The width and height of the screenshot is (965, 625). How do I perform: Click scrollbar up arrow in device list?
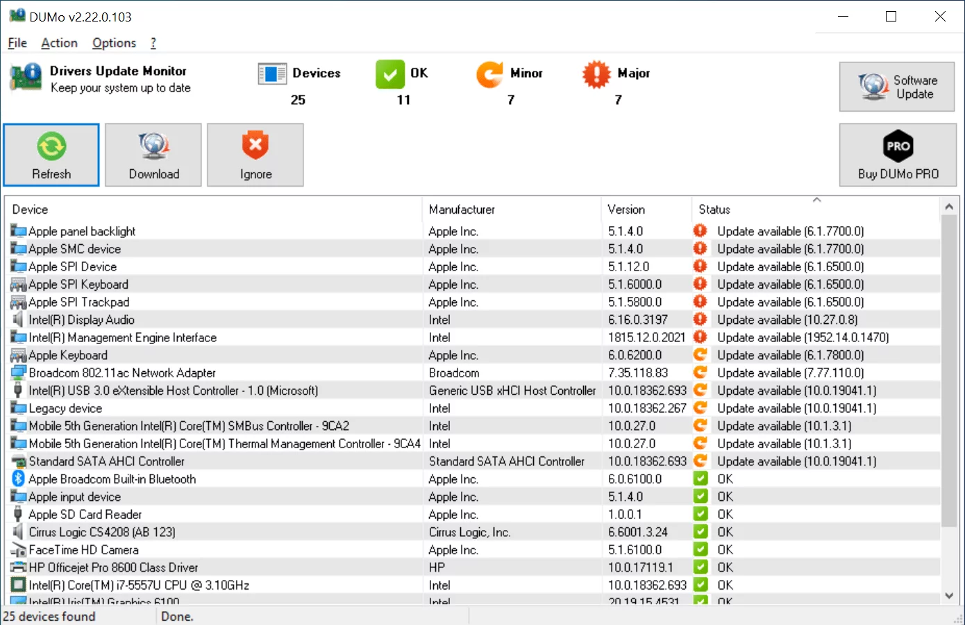949,207
